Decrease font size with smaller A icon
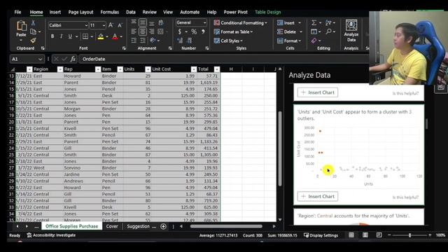The height and width of the screenshot is (252, 448). (120, 25)
